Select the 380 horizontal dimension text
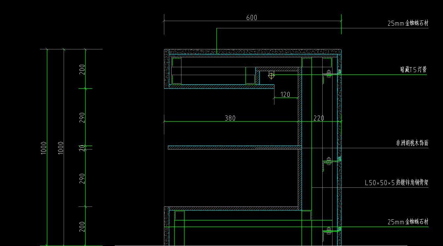 [230, 118]
